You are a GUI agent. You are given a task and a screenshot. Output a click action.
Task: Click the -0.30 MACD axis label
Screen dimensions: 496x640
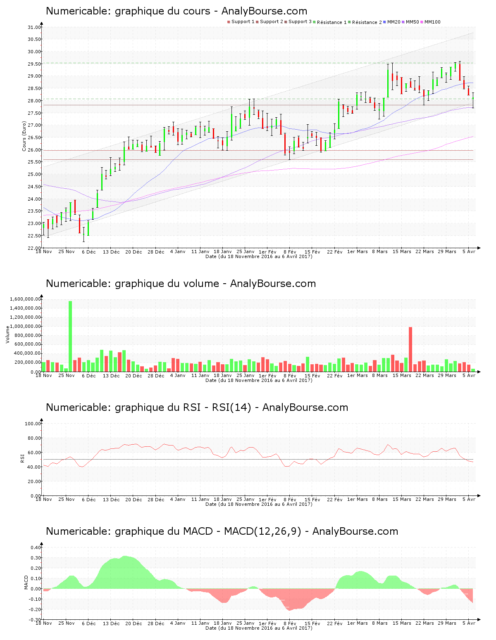click(x=35, y=620)
